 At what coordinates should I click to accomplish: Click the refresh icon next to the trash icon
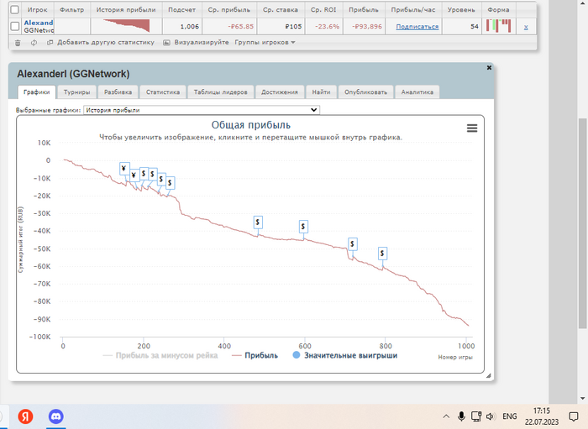pyautogui.click(x=34, y=43)
